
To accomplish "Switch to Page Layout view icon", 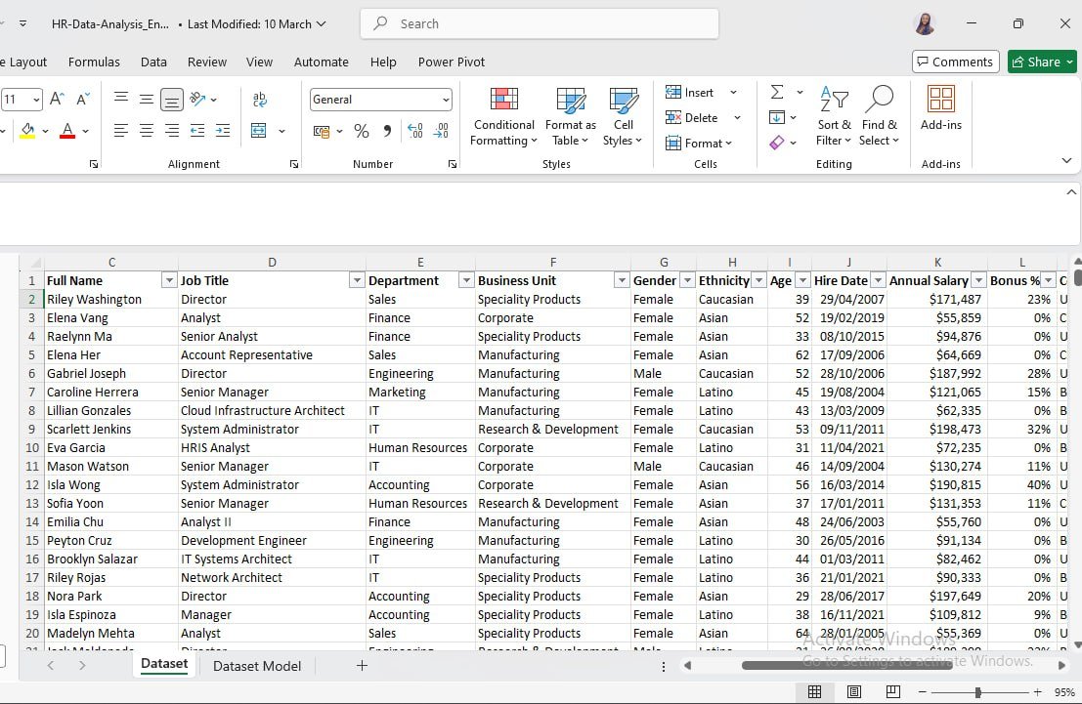I will pyautogui.click(x=853, y=691).
